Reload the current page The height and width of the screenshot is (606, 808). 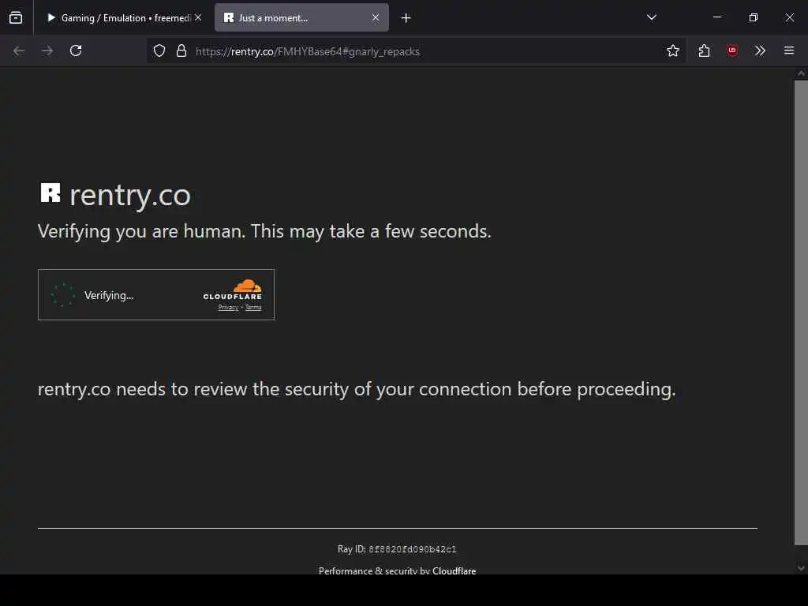click(x=76, y=50)
